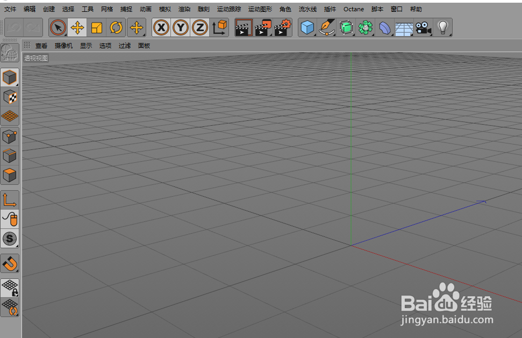This screenshot has width=522, height=338.
Task: Open the 模拟 menu
Action: (x=165, y=9)
